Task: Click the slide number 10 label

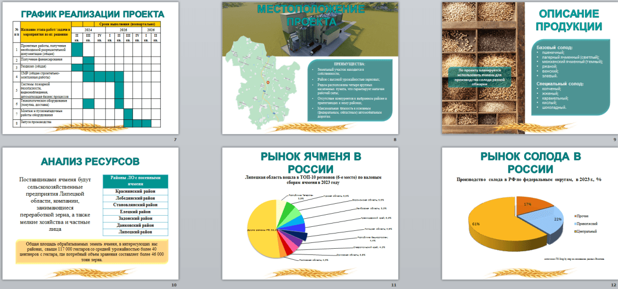Action: point(174,285)
